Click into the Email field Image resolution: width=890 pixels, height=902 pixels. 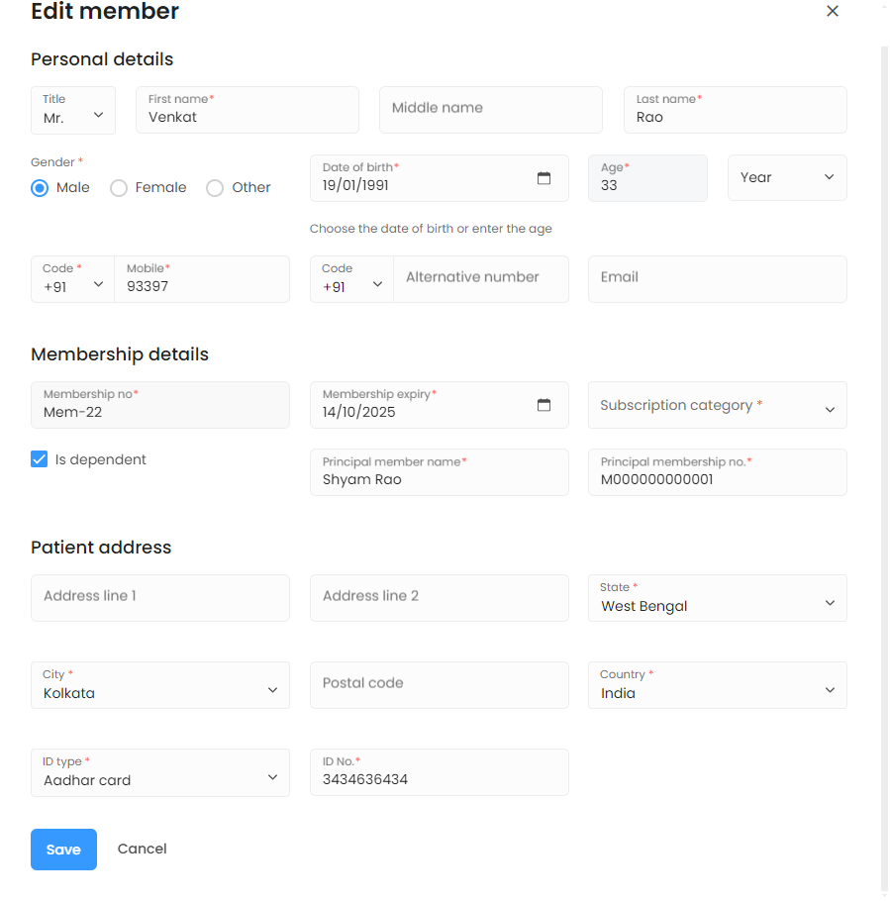[717, 279]
